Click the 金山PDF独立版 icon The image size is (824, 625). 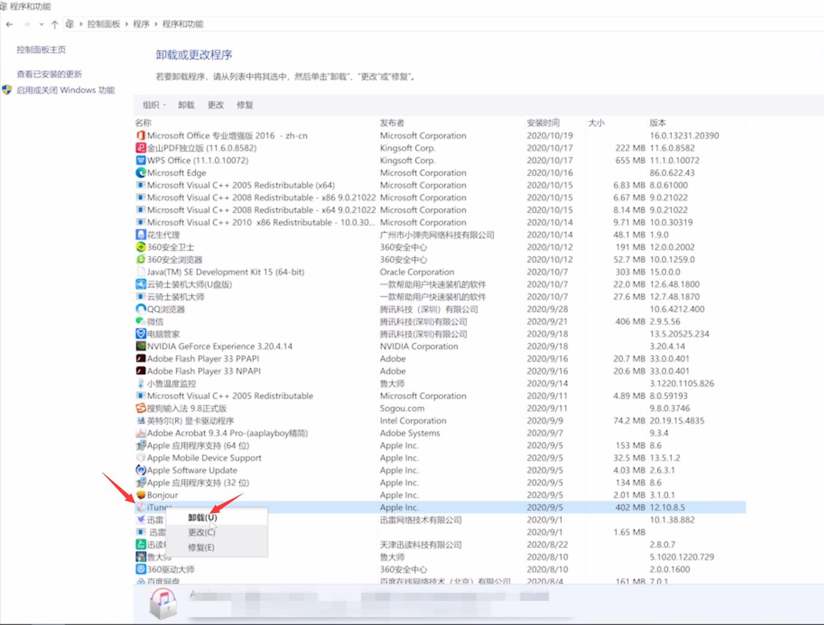coord(141,148)
